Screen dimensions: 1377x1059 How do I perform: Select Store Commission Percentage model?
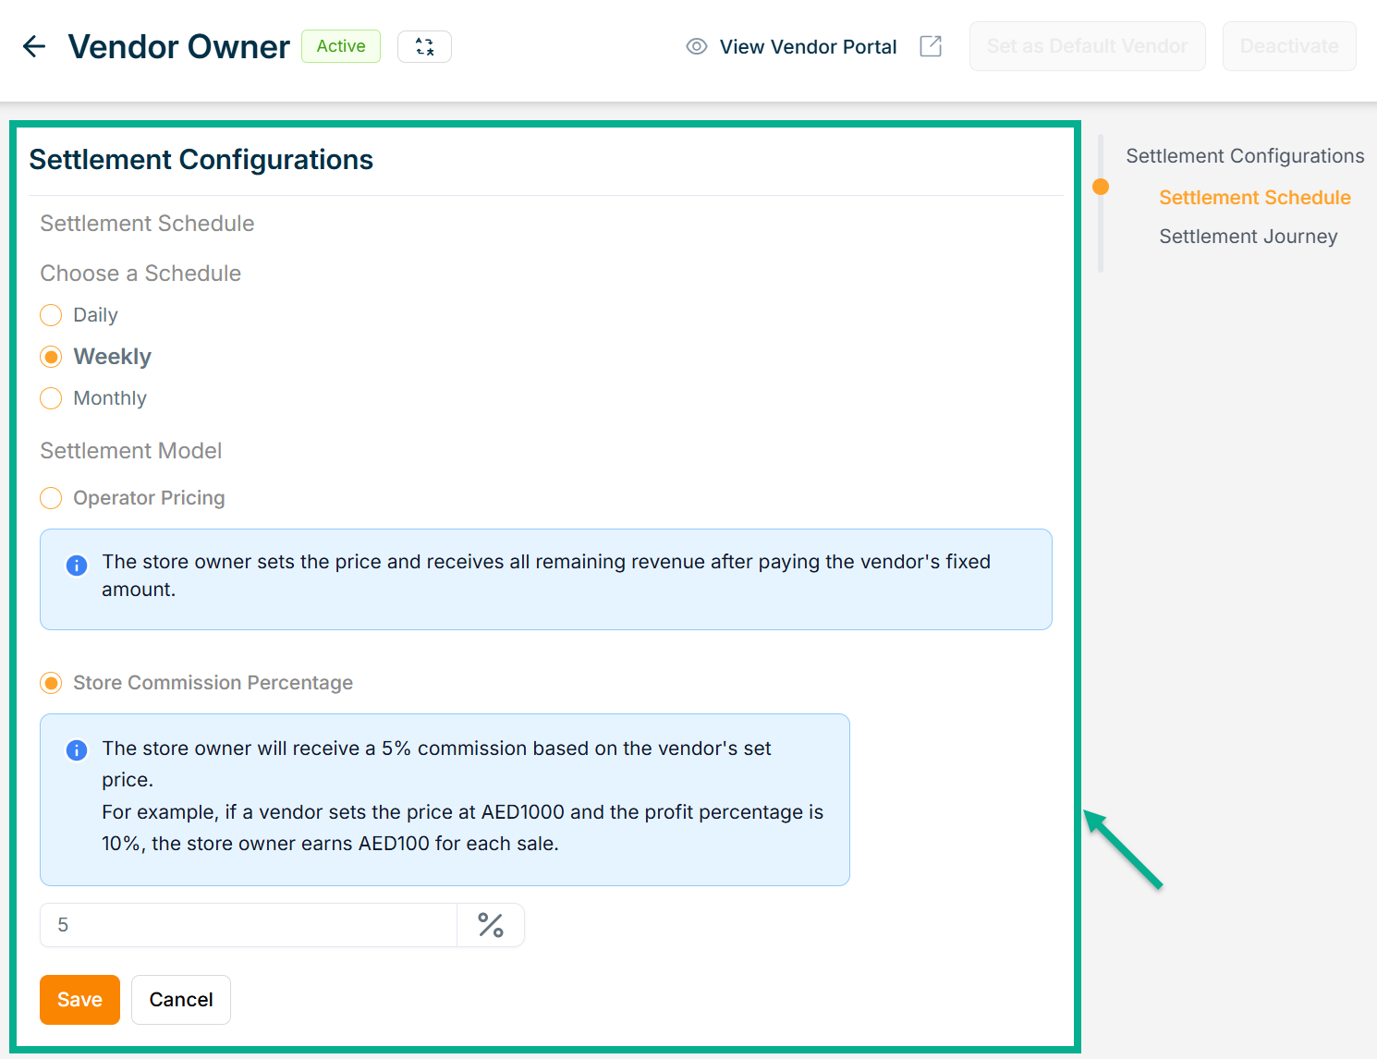pos(52,683)
